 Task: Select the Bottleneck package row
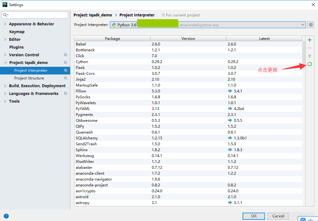point(188,50)
